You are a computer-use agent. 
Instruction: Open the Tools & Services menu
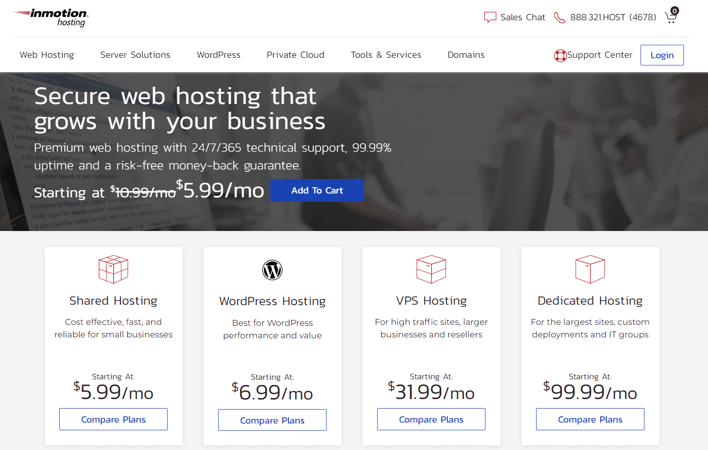[x=386, y=55]
